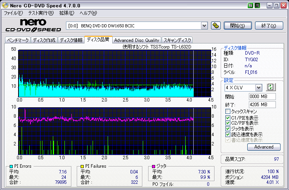The height and width of the screenshot is (190, 289).
Task: Toggle the 読込速度を表示 checkbox
Action: 228,134
